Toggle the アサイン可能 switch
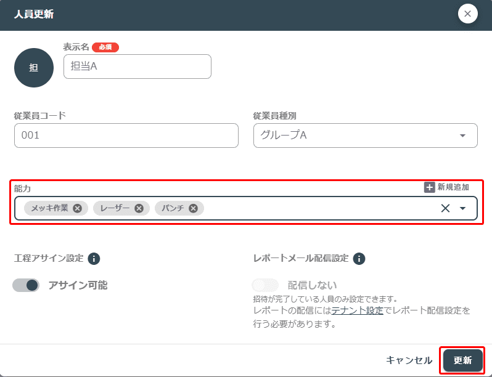The width and height of the screenshot is (492, 377). (x=26, y=285)
